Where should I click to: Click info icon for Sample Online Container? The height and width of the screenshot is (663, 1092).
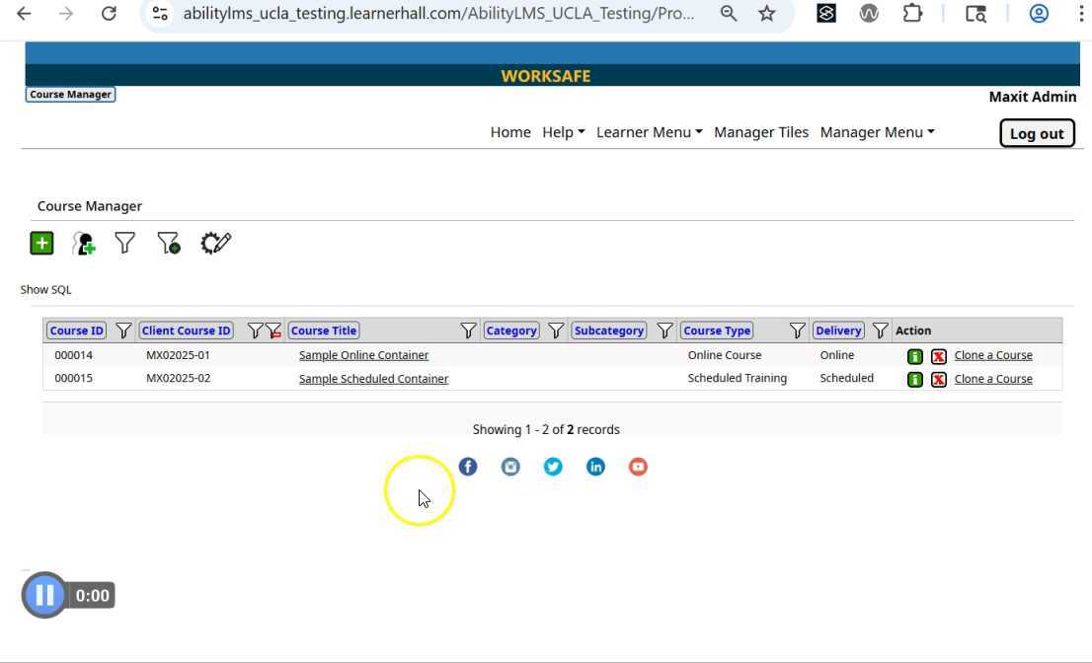[915, 356]
